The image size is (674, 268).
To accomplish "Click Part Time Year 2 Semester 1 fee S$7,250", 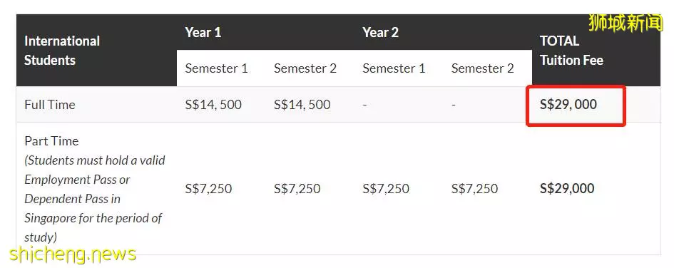I will (386, 189).
